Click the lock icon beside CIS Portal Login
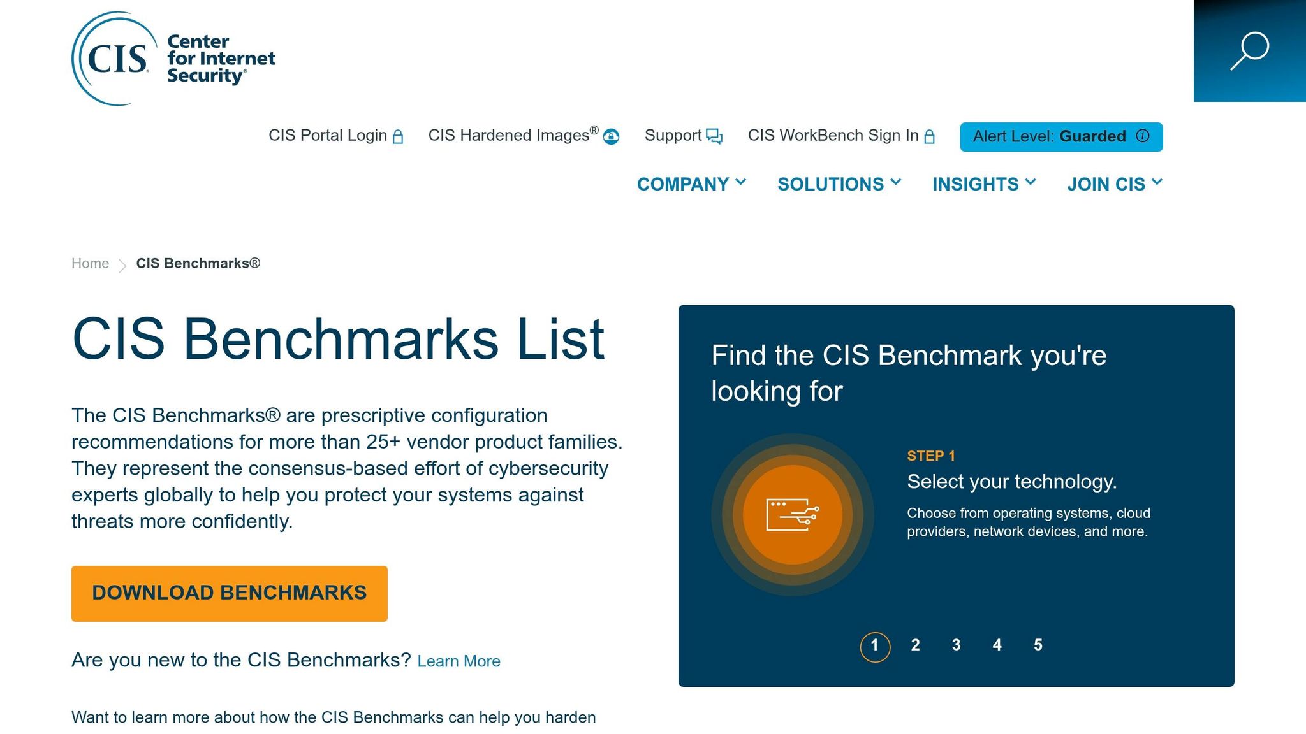The image size is (1306, 734). coord(398,136)
